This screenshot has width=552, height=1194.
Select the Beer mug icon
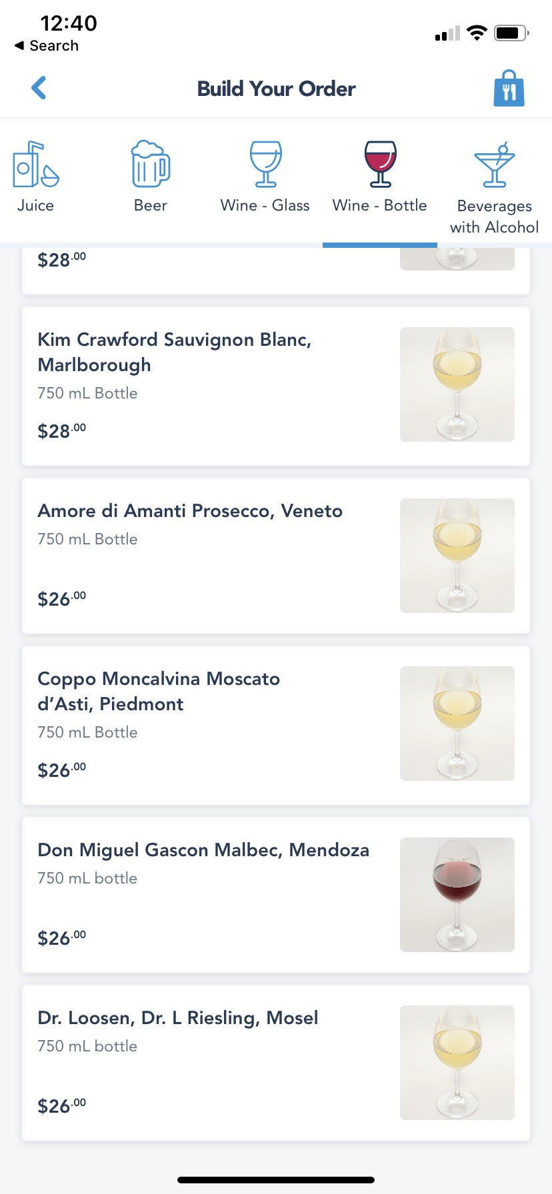[x=150, y=164]
